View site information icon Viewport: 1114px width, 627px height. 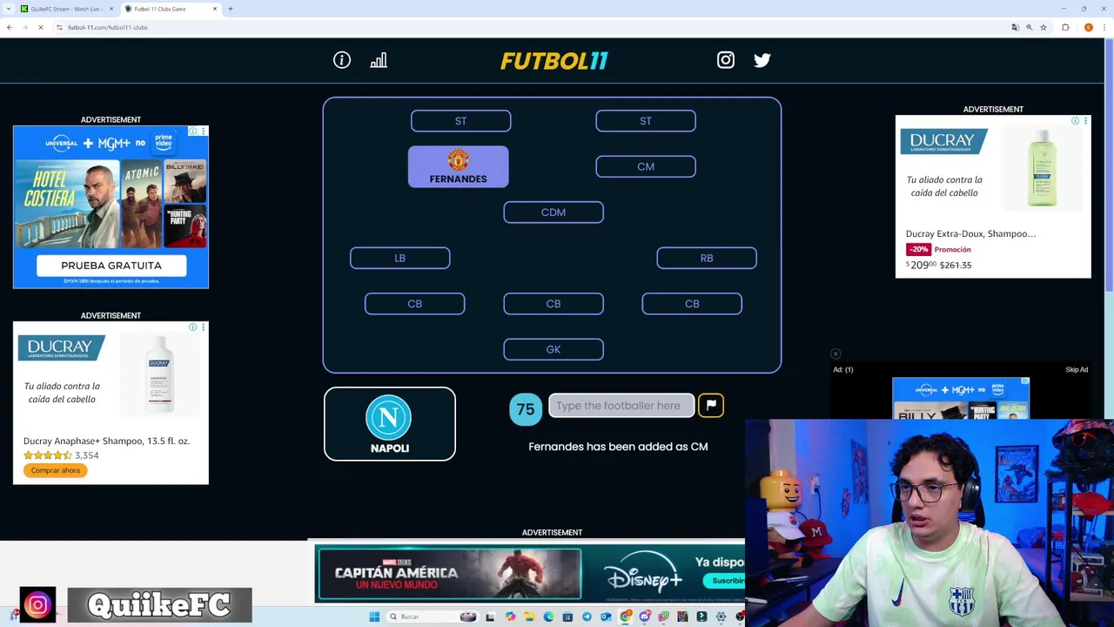(59, 27)
